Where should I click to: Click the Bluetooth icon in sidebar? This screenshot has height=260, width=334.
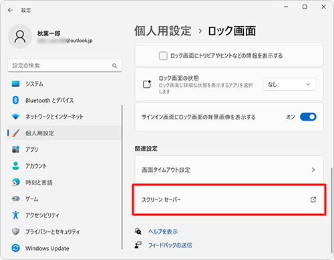pos(15,100)
